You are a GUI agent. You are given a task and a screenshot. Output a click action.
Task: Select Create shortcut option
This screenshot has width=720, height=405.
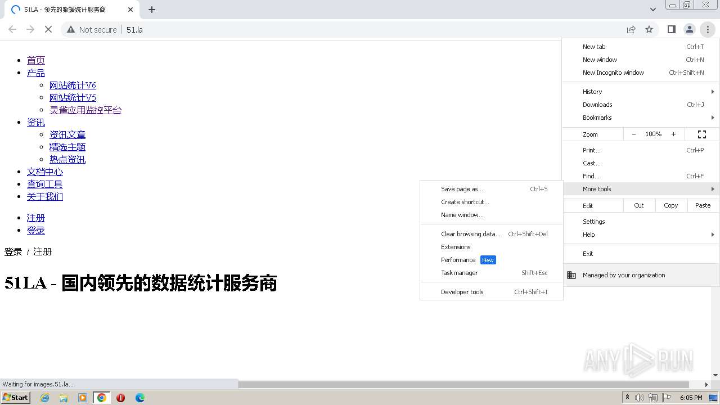tap(491, 202)
